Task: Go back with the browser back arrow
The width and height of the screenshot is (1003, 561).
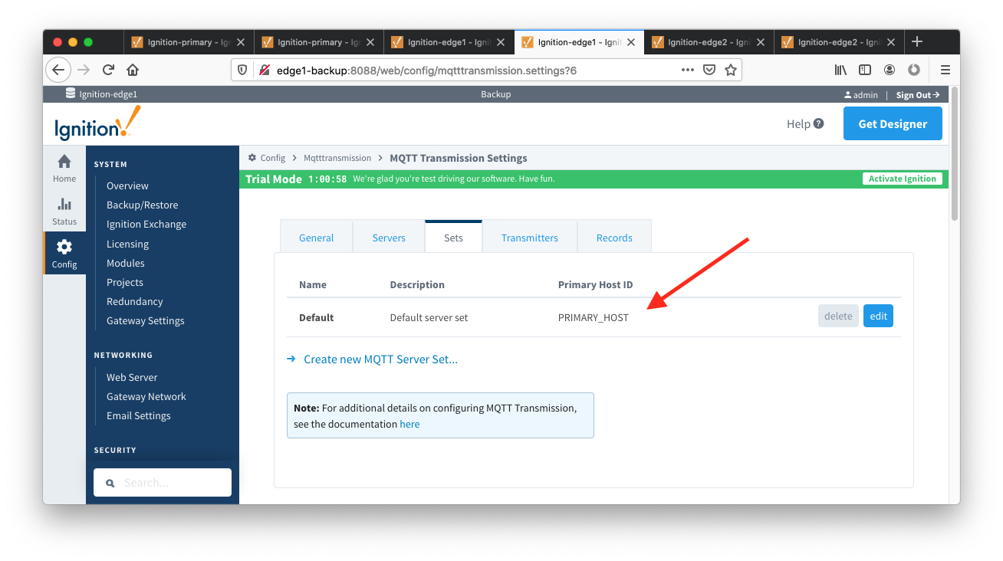Action: click(58, 70)
